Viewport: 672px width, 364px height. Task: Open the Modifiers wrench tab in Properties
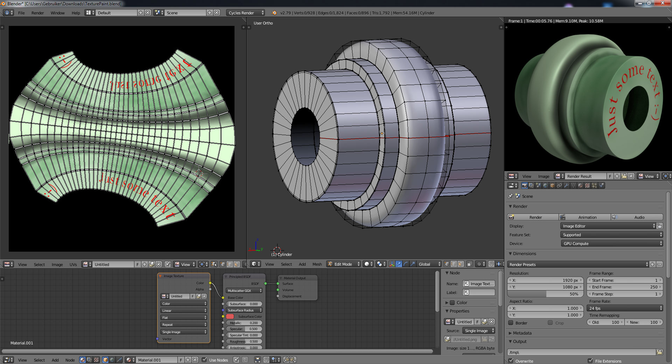(566, 185)
